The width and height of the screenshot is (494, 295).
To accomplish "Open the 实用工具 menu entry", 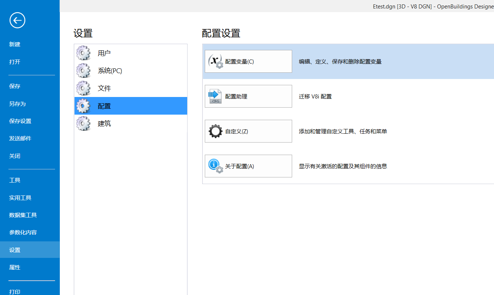I will coord(20,198).
